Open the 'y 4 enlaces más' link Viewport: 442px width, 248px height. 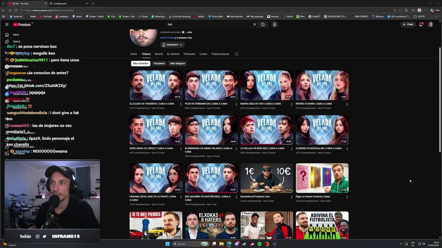click(183, 38)
